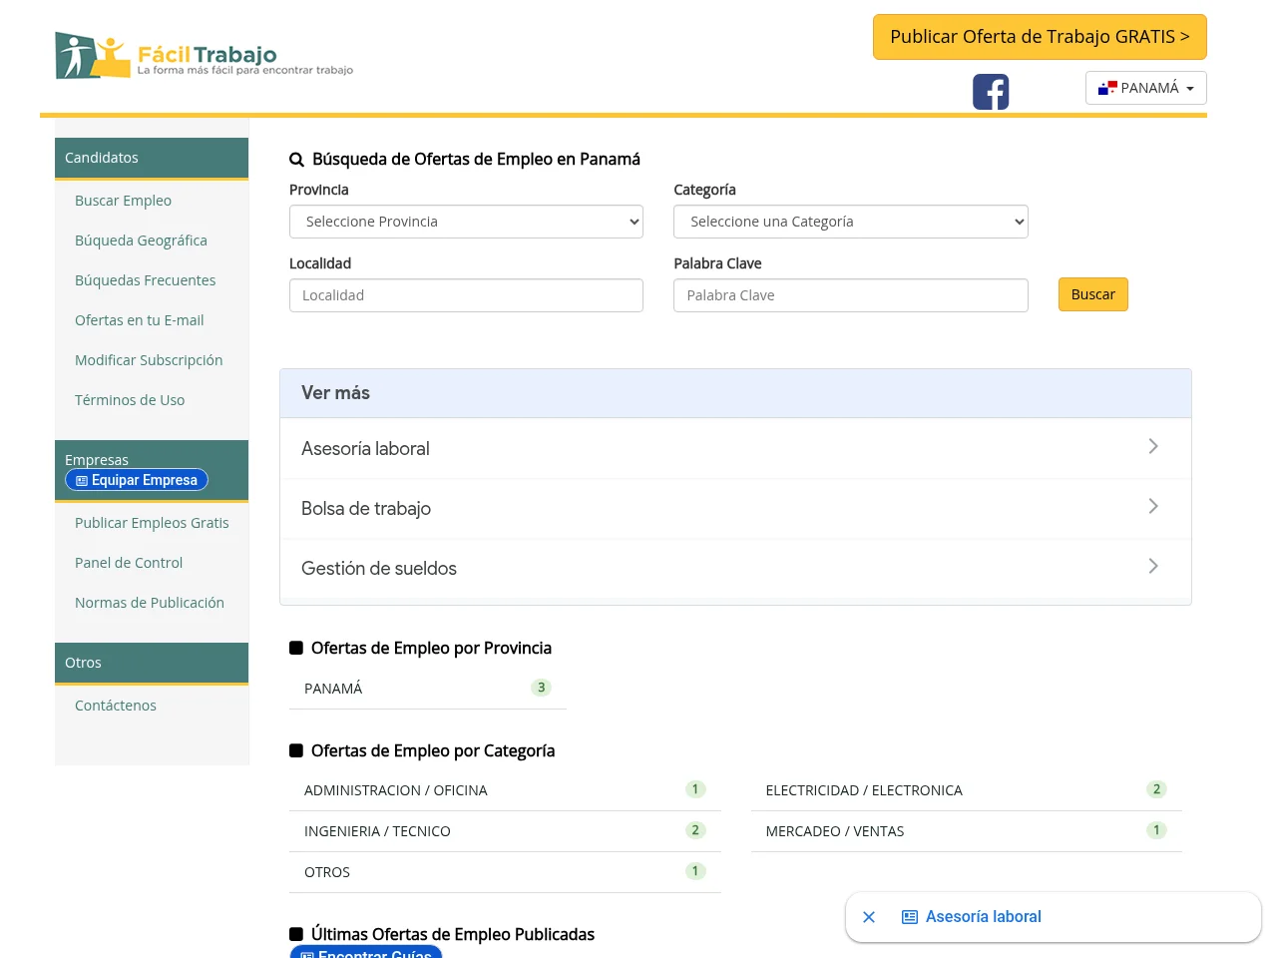This screenshot has height=958, width=1277.
Task: Open the PANAMÁ country dropdown
Action: [1146, 88]
